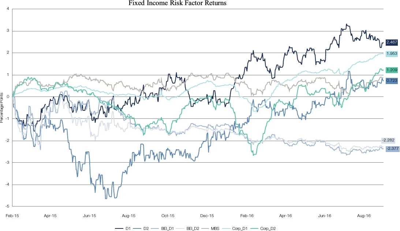This screenshot has height=231, width=400.
Task: Click the -2.282 end-value label
Action: (389, 140)
